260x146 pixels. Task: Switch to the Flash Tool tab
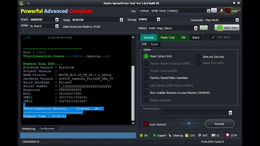(168, 38)
